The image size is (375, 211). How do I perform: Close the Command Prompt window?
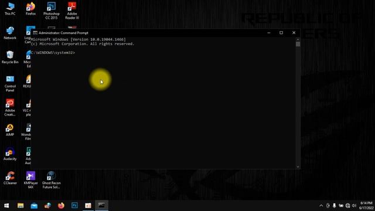point(294,33)
